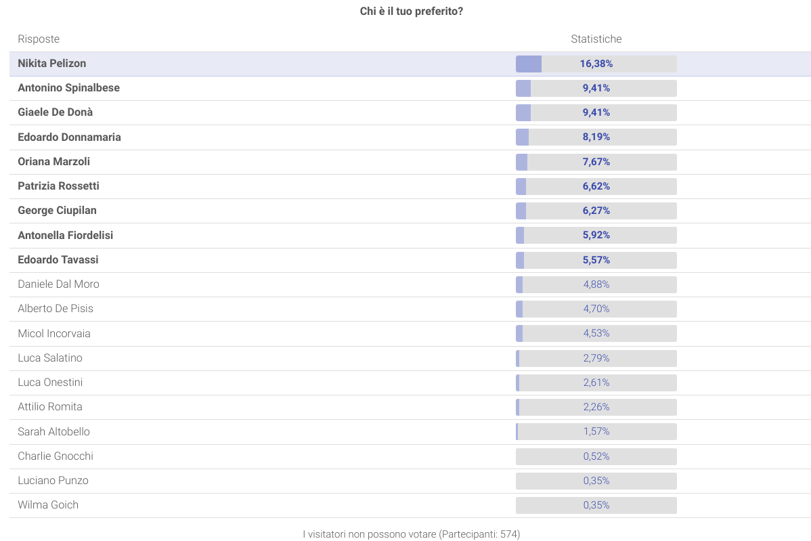Click Daniele Dal Moro answer

[58, 284]
